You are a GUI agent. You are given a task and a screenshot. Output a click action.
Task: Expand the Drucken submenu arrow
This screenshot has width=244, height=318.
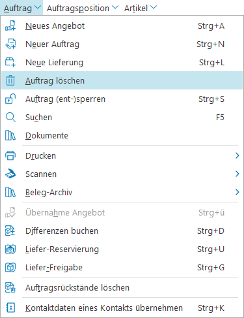pos(237,155)
